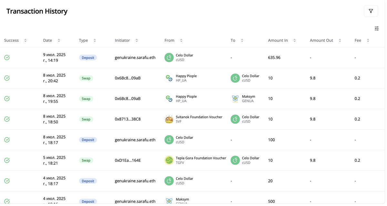Open initiator 0x6Bc8...09aB in 19:55 row
Screen dimensions: 387x206
(x=127, y=98)
